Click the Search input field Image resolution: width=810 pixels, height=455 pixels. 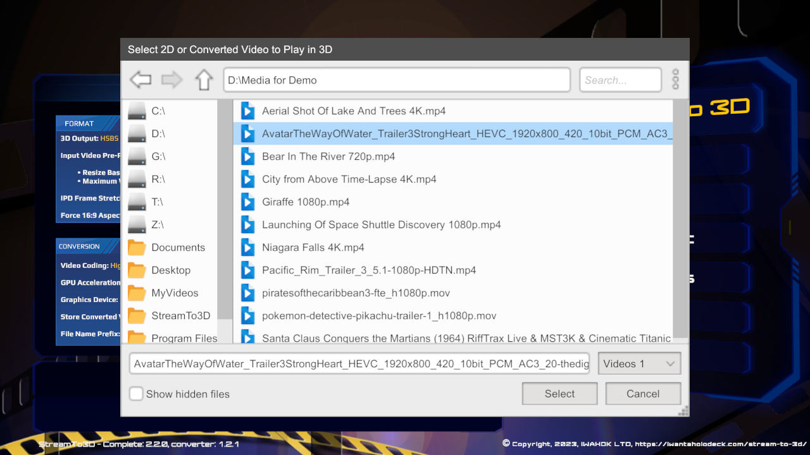[x=620, y=80]
